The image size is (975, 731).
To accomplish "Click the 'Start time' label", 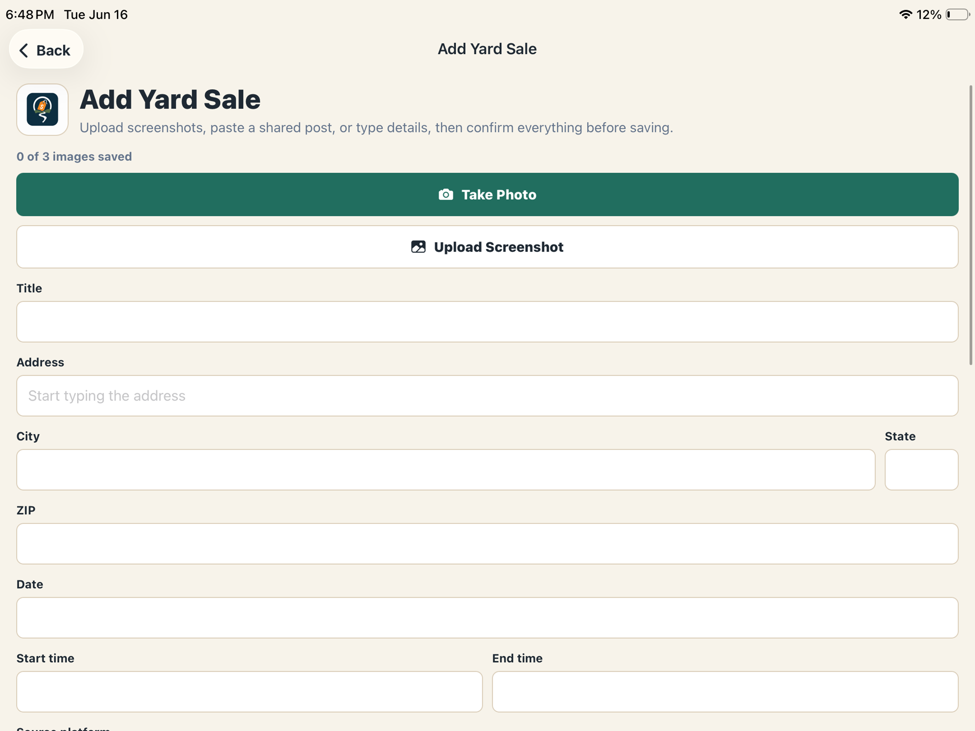I will pyautogui.click(x=45, y=659).
